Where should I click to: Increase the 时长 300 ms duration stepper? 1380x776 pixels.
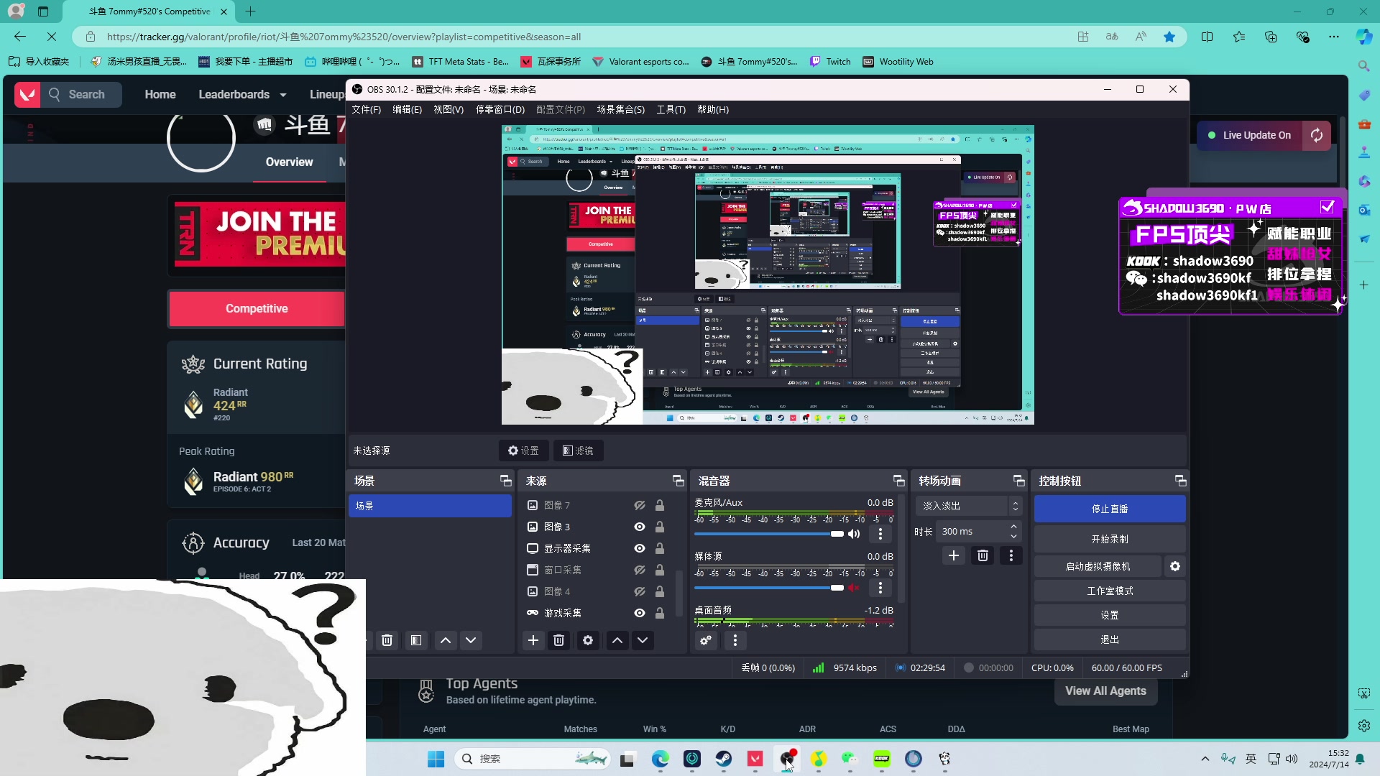(x=1013, y=527)
